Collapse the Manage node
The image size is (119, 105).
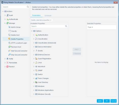(5, 23)
